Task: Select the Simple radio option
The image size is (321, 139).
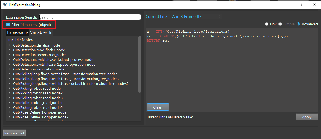Action: (x=280, y=24)
